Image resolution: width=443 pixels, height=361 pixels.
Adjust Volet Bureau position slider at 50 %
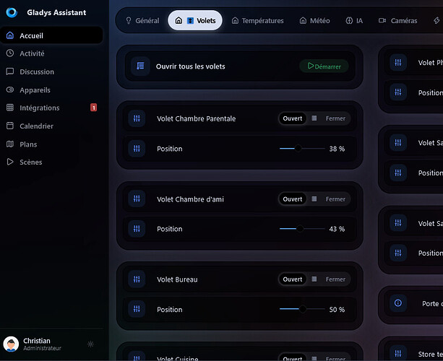(x=302, y=309)
